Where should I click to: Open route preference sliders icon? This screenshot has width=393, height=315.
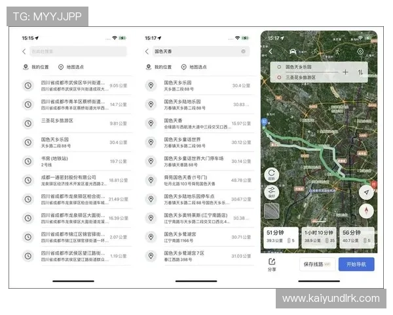[x=272, y=192]
